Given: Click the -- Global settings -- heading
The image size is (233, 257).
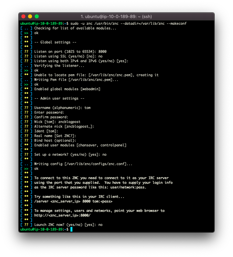Looking at the screenshot, I should [55, 42].
